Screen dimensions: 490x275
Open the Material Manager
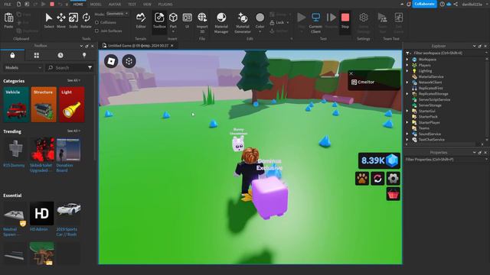coord(221,22)
